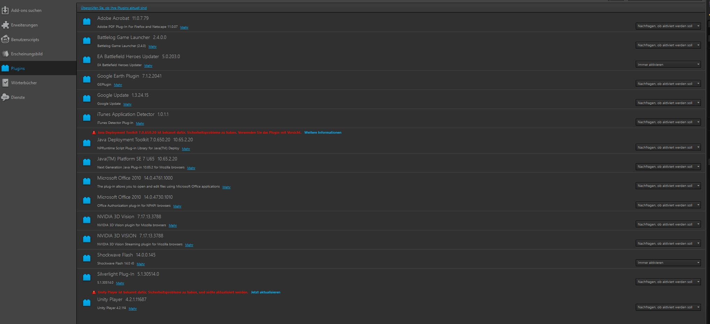
Task: Switch to the Benutzerscripts section
Action: [38, 39]
